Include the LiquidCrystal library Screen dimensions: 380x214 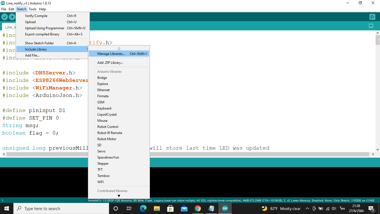(x=119, y=115)
